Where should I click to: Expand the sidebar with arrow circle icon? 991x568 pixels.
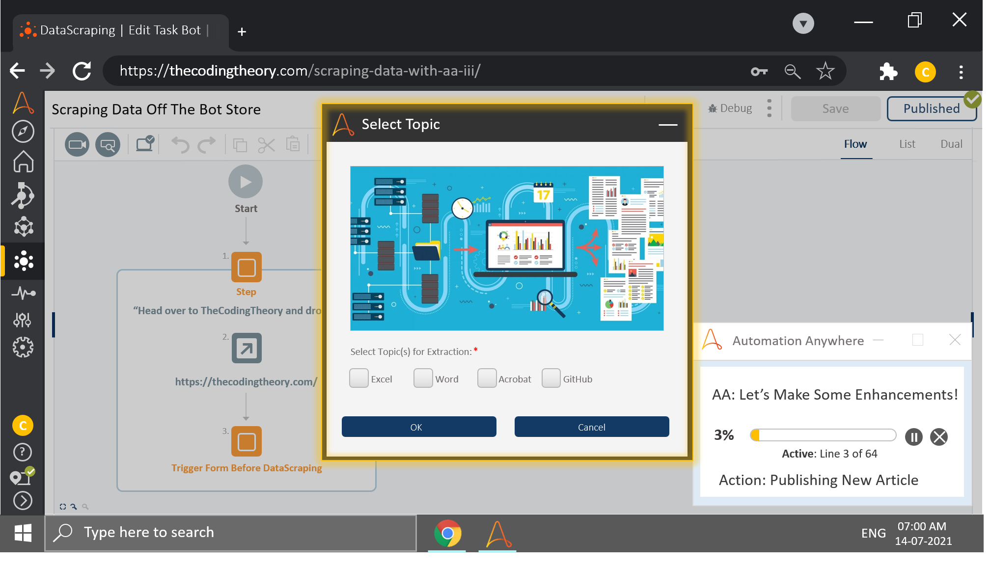pos(23,501)
